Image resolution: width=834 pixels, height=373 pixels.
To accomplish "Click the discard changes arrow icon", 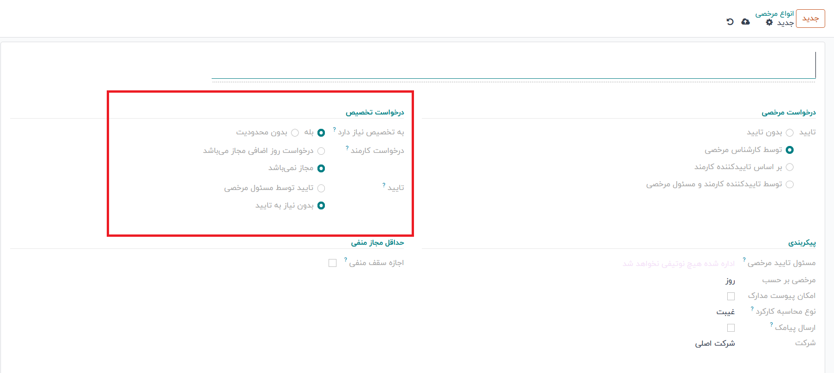I will [730, 22].
